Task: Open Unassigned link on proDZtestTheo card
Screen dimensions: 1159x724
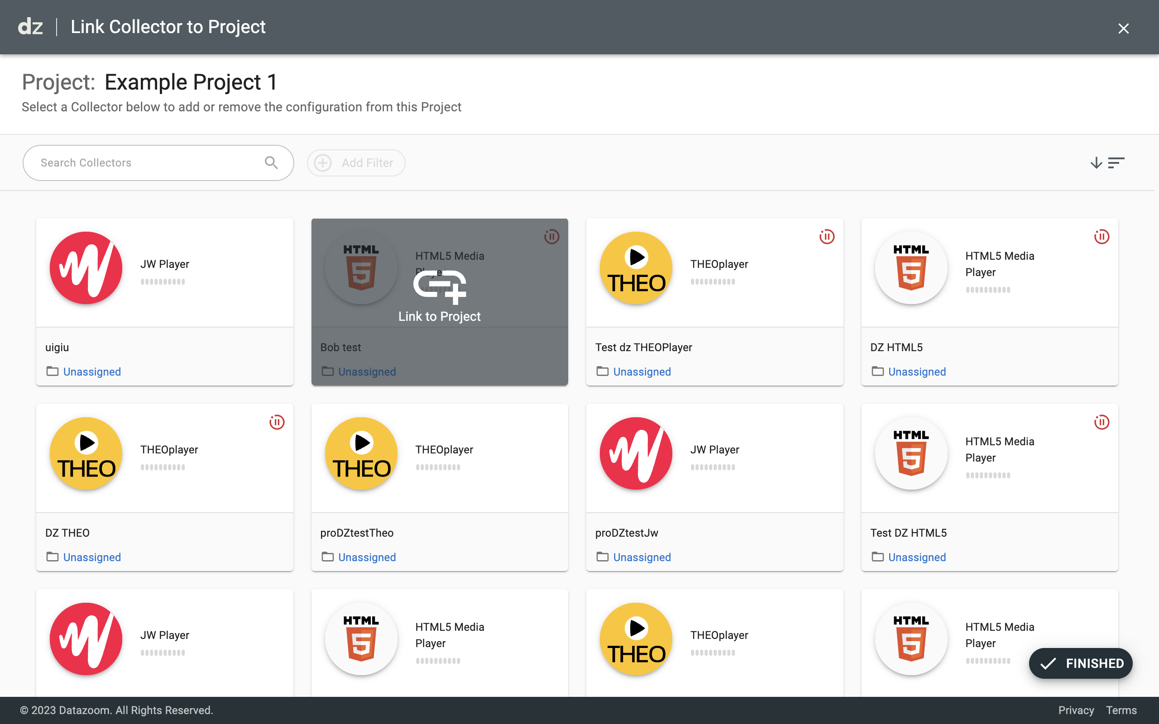Action: 367,557
